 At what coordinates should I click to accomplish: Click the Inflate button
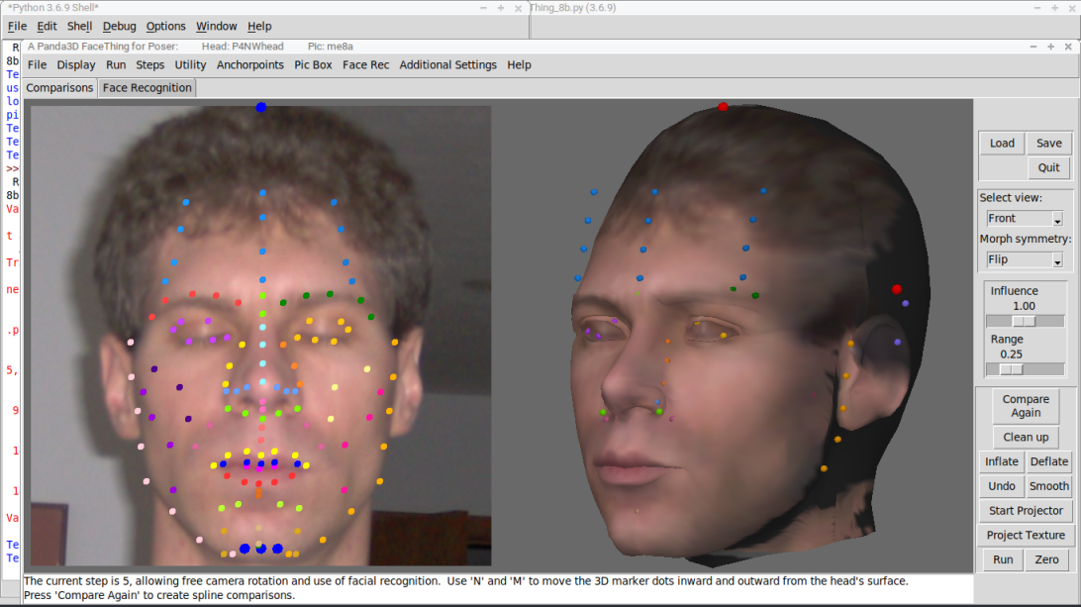[x=1001, y=461]
